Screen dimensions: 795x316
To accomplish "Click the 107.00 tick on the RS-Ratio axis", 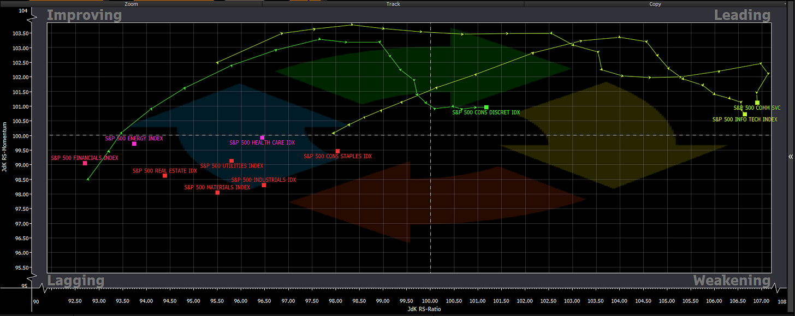I will (x=762, y=301).
